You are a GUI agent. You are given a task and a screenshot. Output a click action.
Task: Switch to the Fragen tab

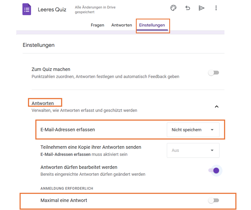(98, 25)
